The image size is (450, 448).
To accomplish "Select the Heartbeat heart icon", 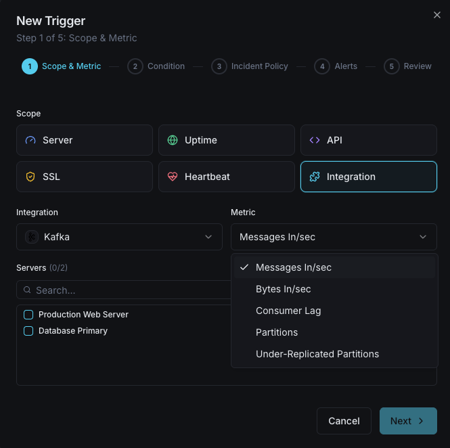I will [x=173, y=177].
